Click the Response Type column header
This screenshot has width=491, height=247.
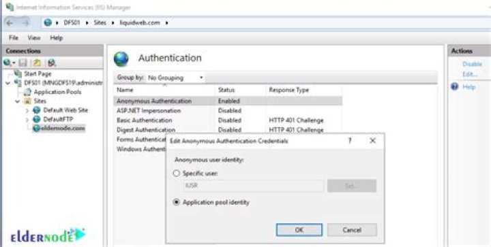coord(288,90)
